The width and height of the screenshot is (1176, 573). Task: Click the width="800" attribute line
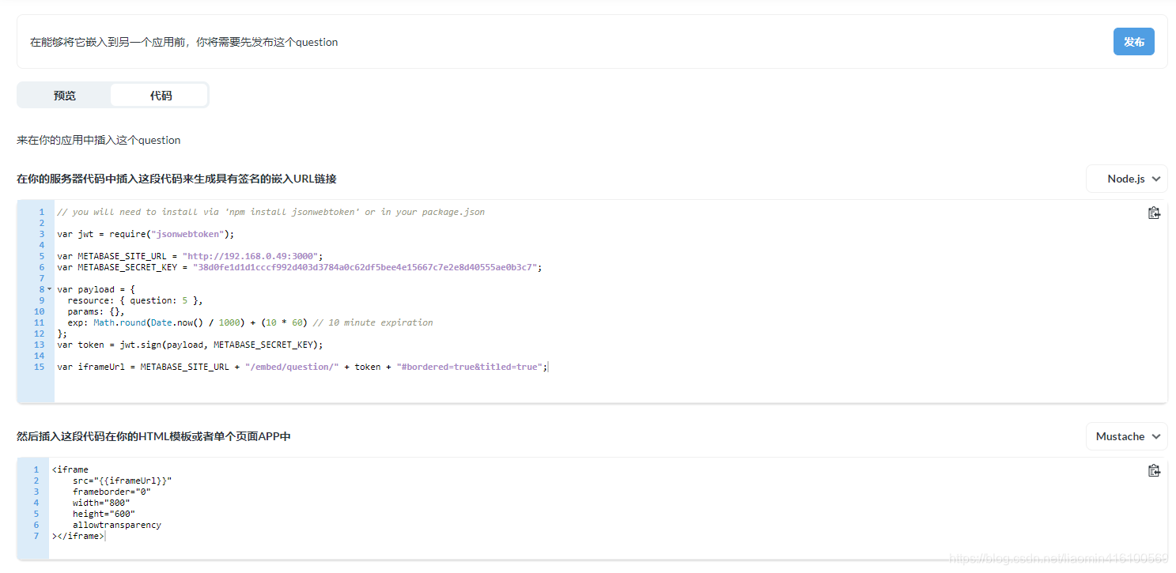[101, 503]
